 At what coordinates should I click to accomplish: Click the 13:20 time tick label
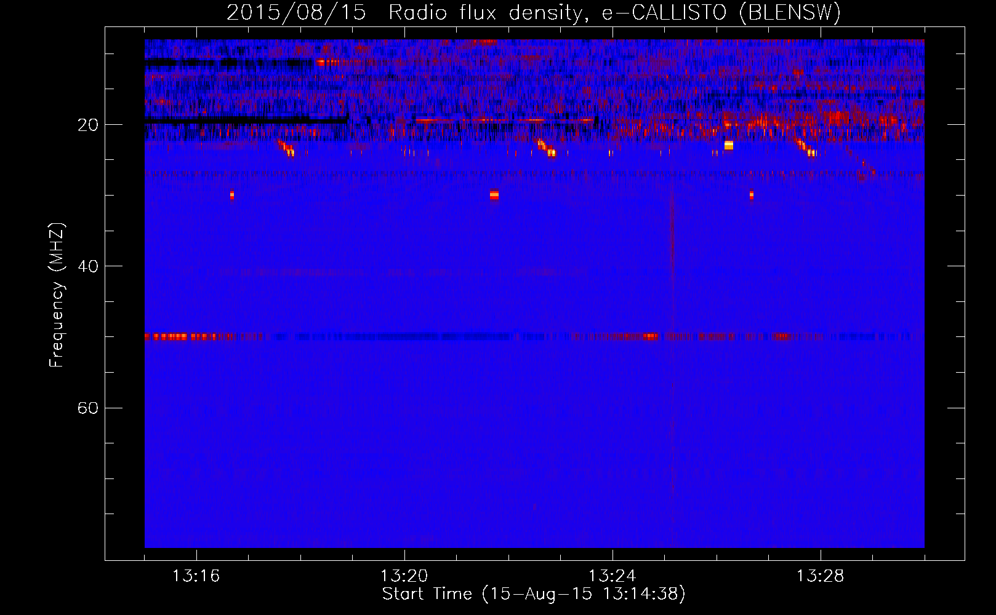point(404,576)
